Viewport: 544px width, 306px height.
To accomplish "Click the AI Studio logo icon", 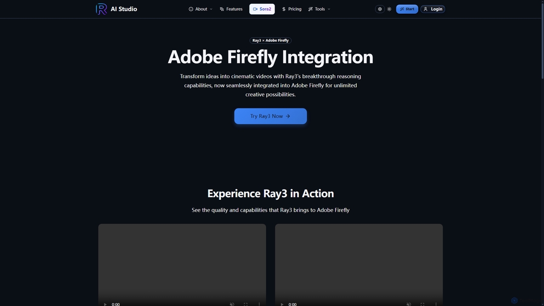I will pyautogui.click(x=101, y=9).
